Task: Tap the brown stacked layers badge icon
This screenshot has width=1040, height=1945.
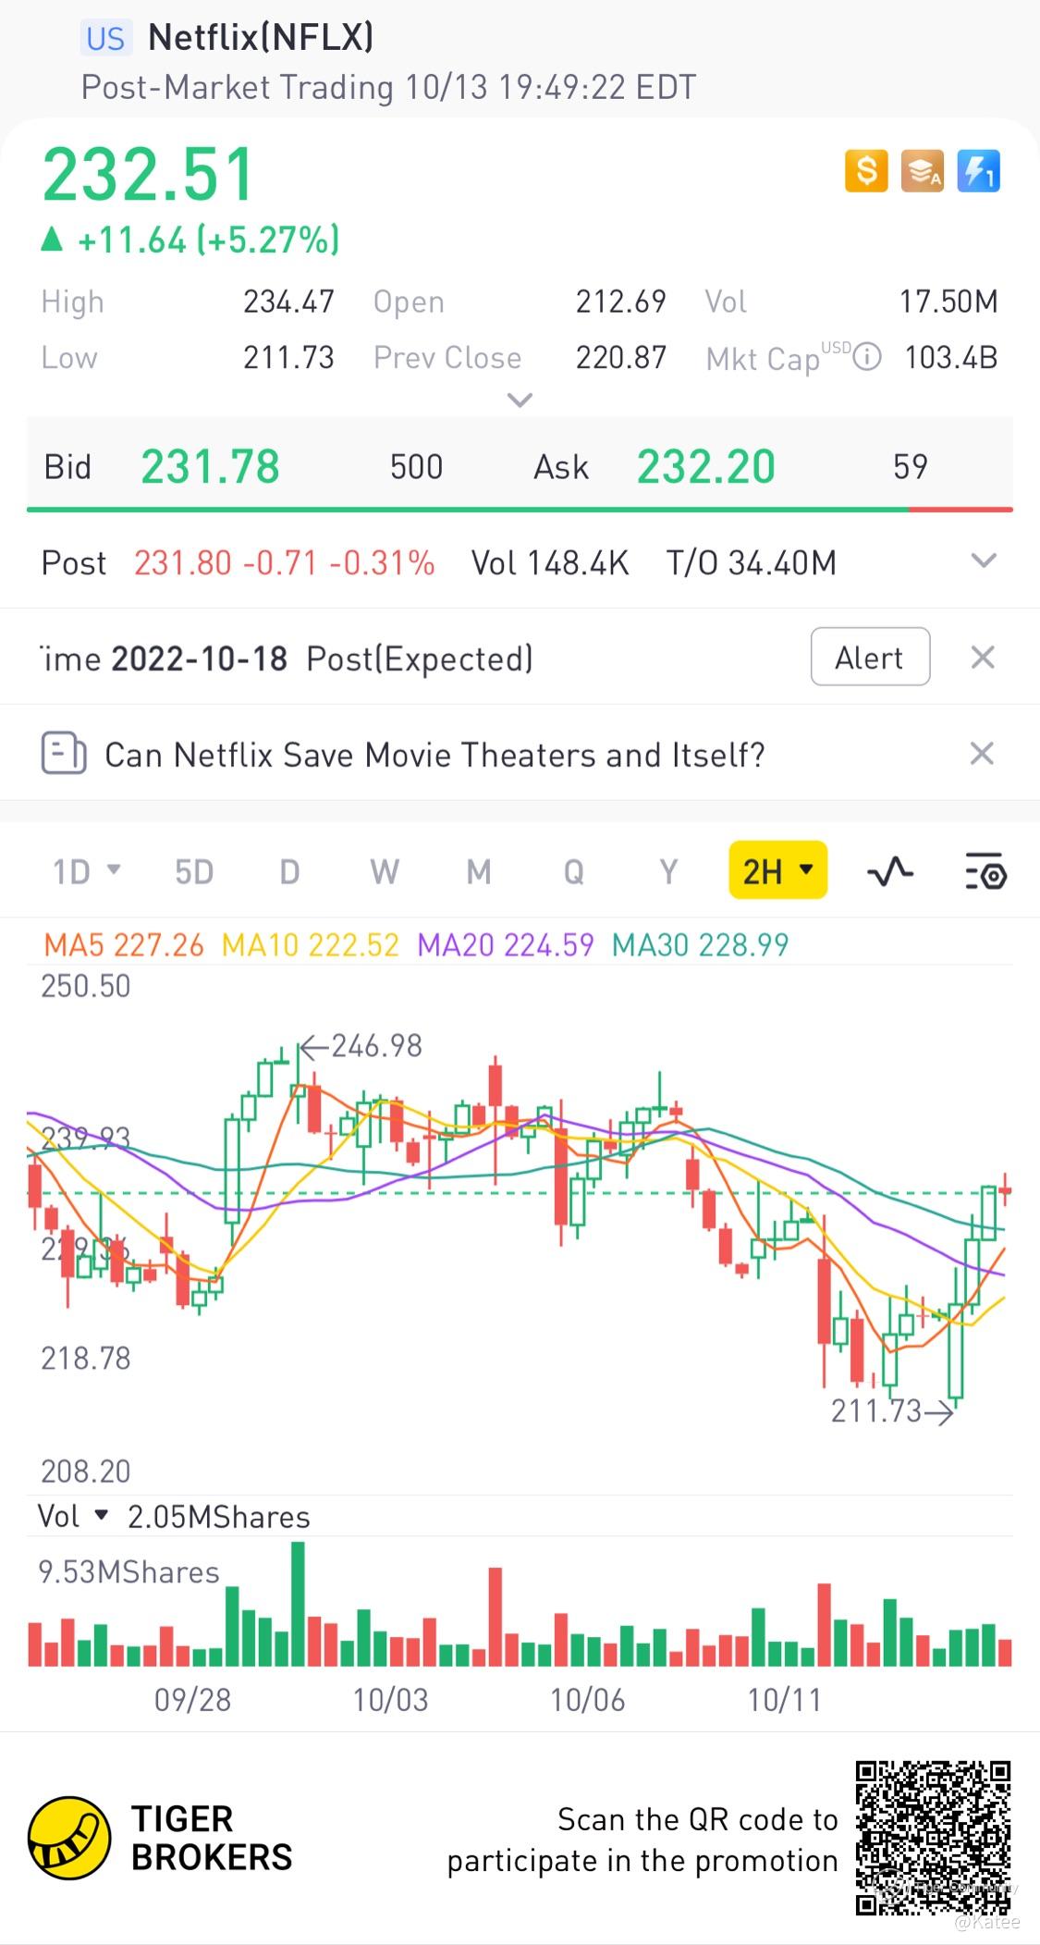Action: 922,171
